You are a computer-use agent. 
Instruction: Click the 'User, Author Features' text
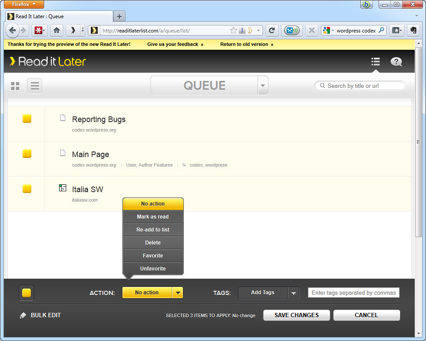coord(149,165)
